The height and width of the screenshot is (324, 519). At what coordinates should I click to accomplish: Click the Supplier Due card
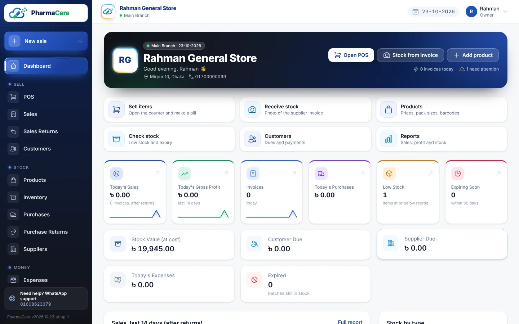(442, 244)
